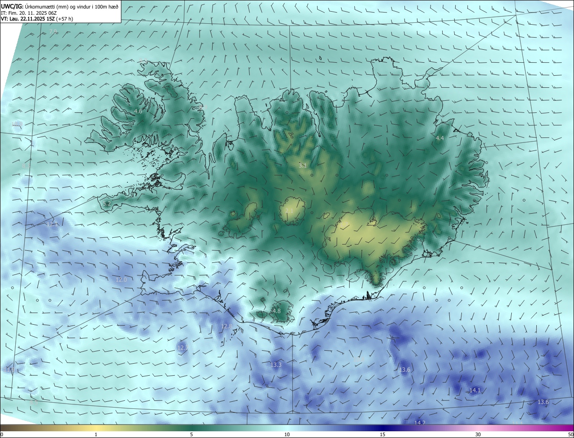Pick the navy blue colorbar segment above 15
This screenshot has width=574, height=438.
point(383,428)
